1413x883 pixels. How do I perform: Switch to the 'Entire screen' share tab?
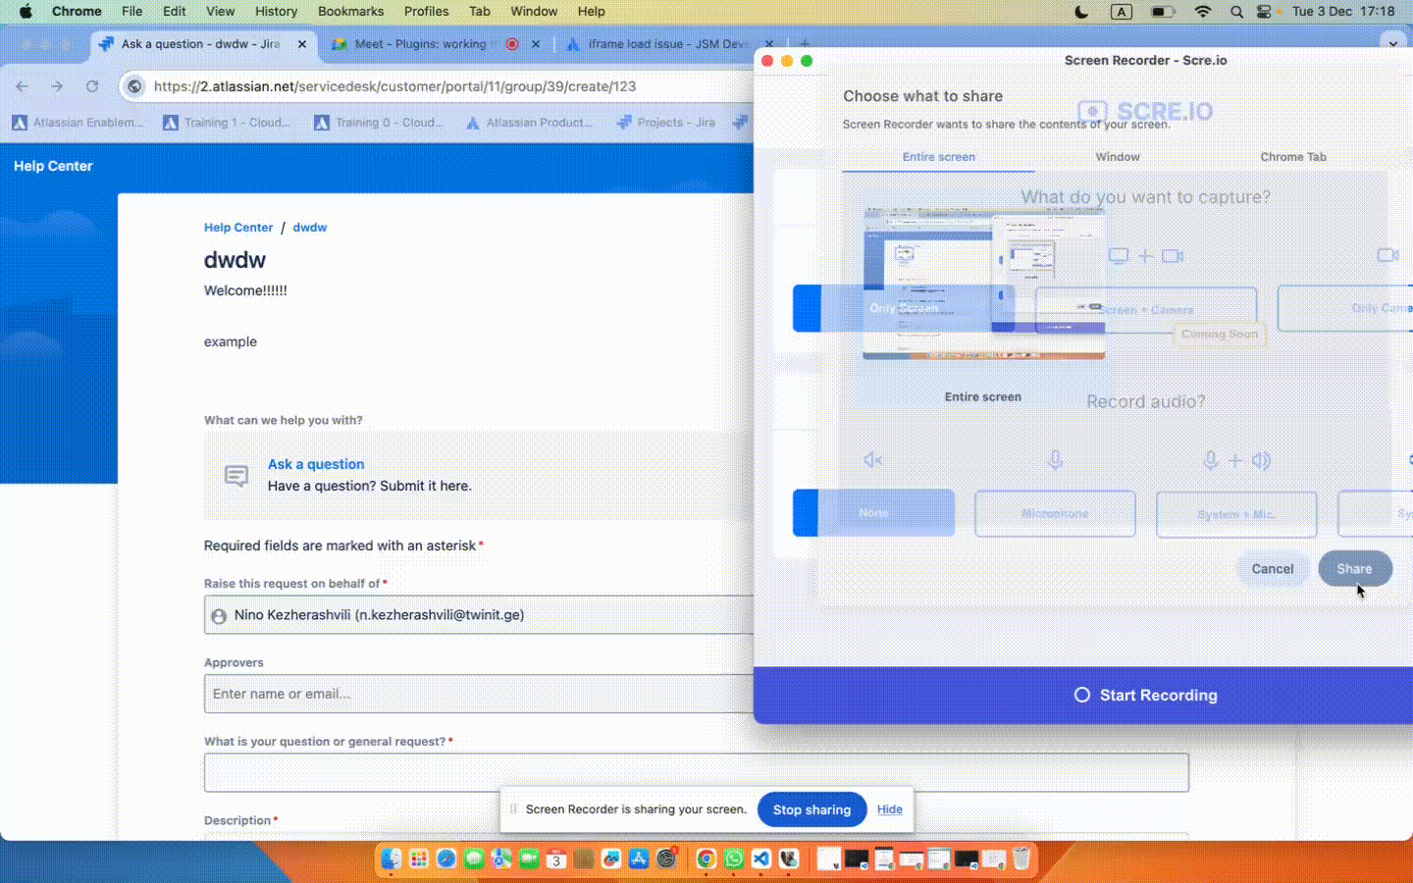click(x=938, y=157)
